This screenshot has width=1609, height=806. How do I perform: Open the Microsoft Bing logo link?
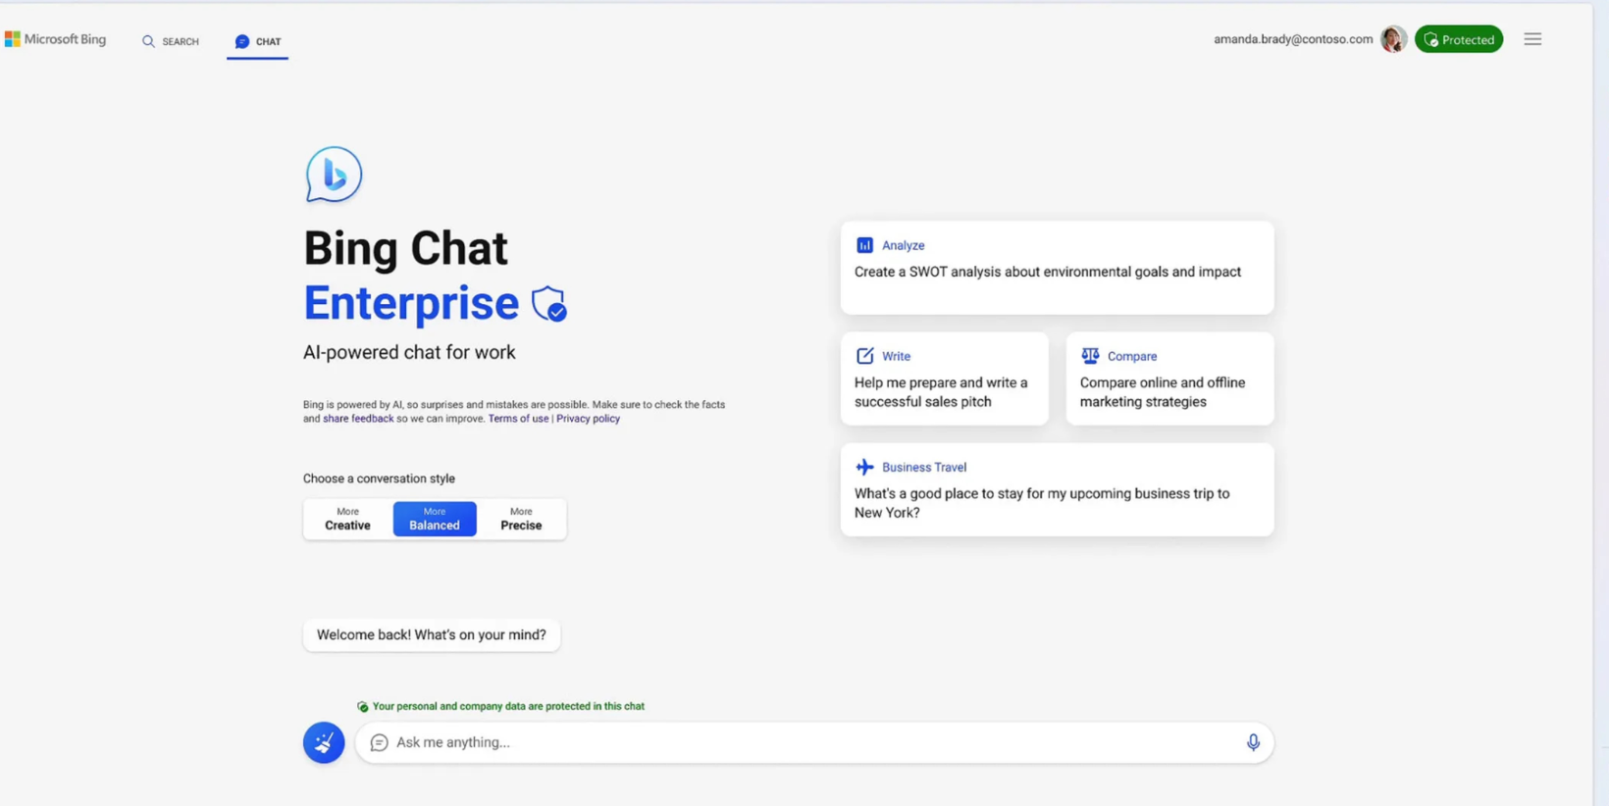click(x=55, y=39)
